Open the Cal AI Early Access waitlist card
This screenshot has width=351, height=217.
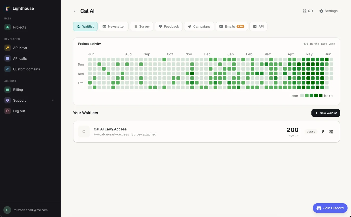[x=206, y=132]
